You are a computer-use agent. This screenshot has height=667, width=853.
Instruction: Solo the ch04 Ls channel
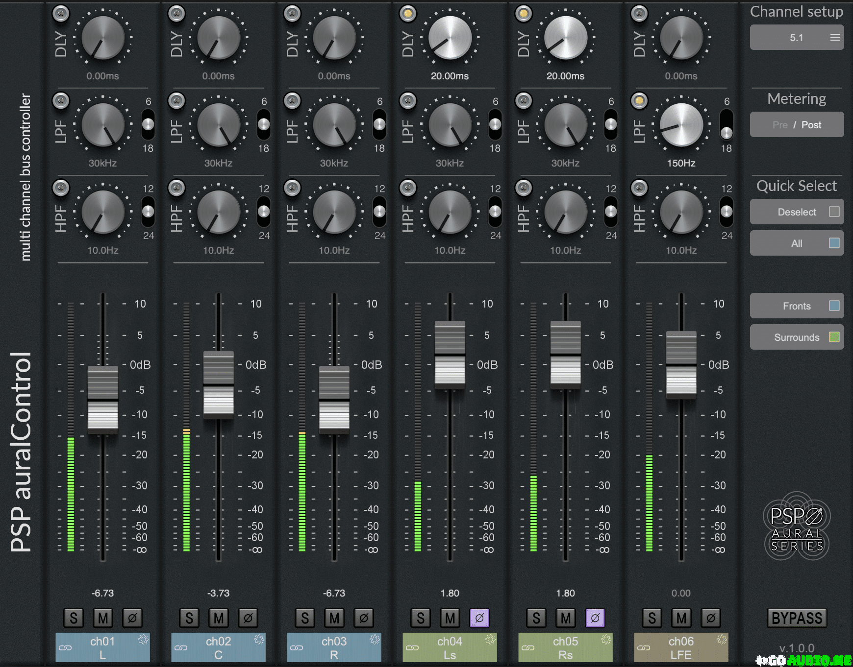pyautogui.click(x=421, y=618)
